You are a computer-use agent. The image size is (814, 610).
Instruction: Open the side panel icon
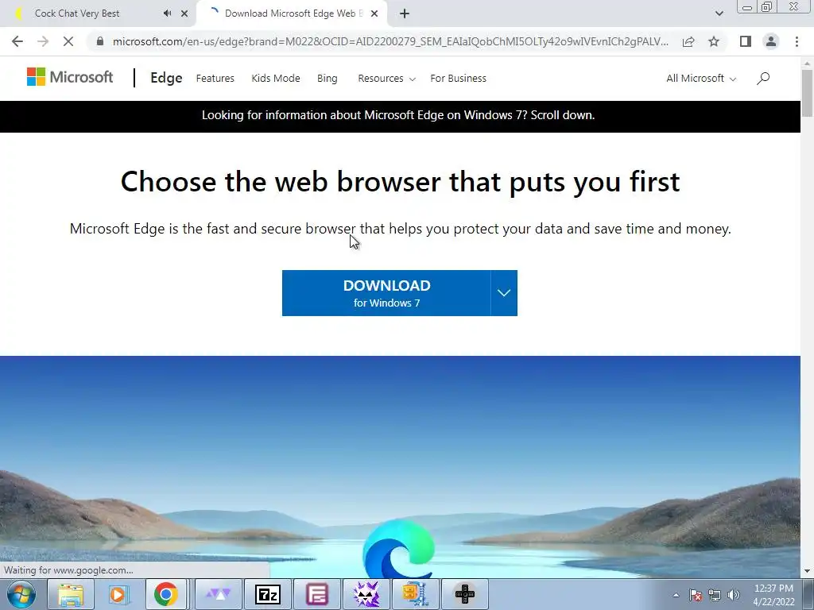[x=746, y=41]
